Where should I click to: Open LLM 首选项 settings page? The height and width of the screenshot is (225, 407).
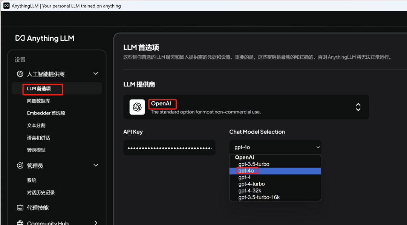(57, 89)
